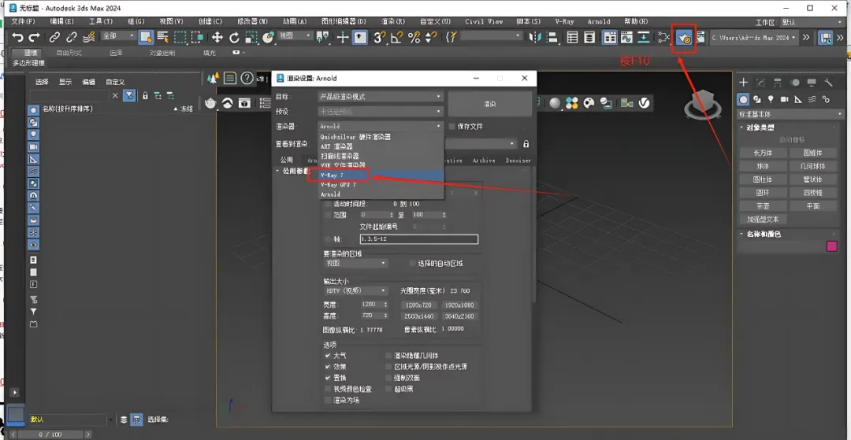This screenshot has height=440, width=851.
Task: Open the 全部 selection filter dropdown
Action: pos(118,35)
